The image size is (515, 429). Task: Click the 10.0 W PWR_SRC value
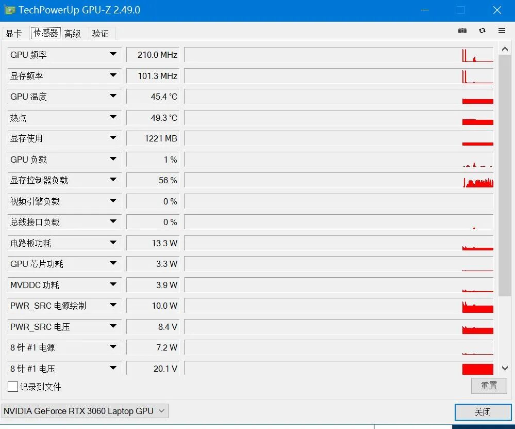(x=153, y=305)
